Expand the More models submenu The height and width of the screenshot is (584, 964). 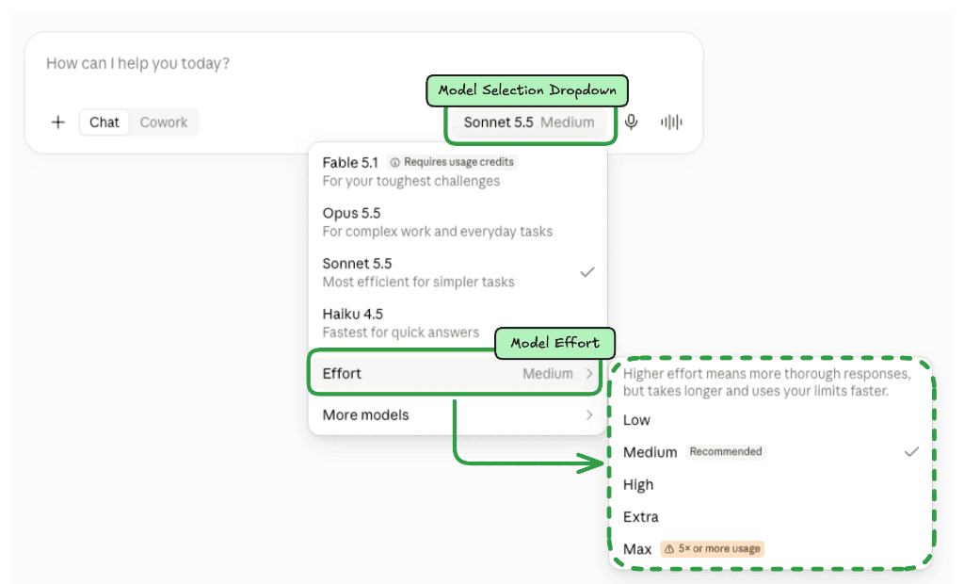[457, 414]
